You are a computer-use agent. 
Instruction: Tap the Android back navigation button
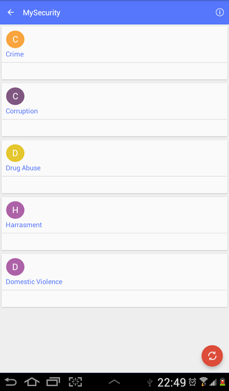(x=11, y=382)
